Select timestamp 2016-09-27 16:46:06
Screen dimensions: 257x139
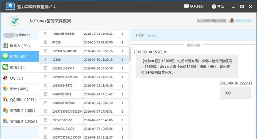pos(98,120)
